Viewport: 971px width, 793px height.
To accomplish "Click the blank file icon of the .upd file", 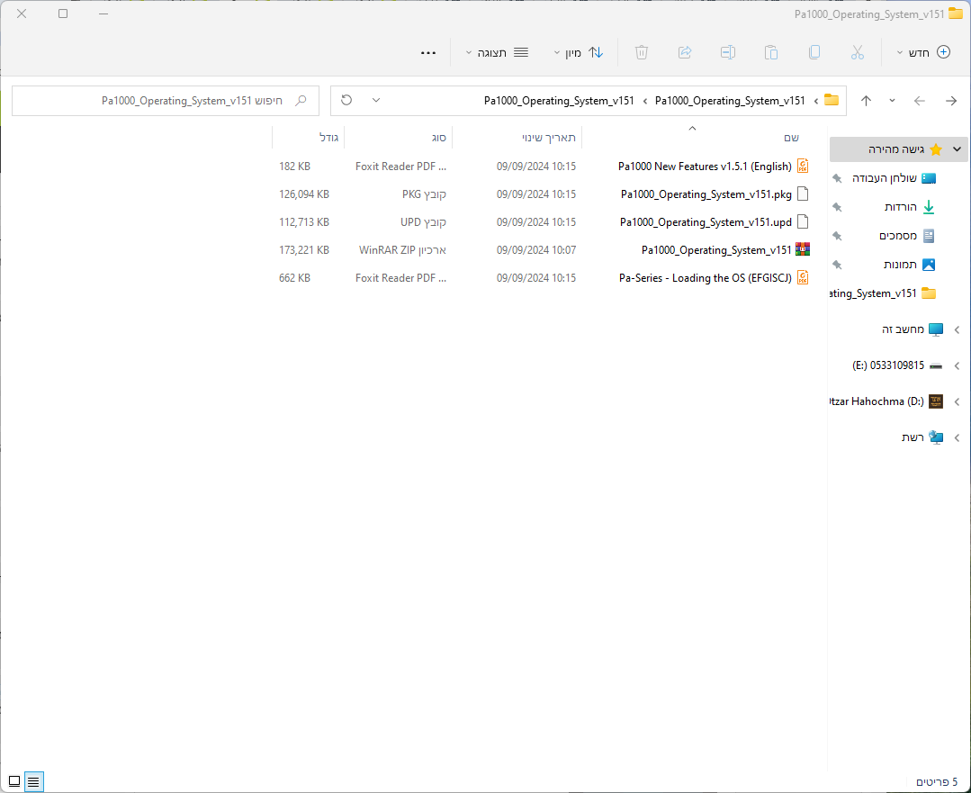I will tap(803, 221).
